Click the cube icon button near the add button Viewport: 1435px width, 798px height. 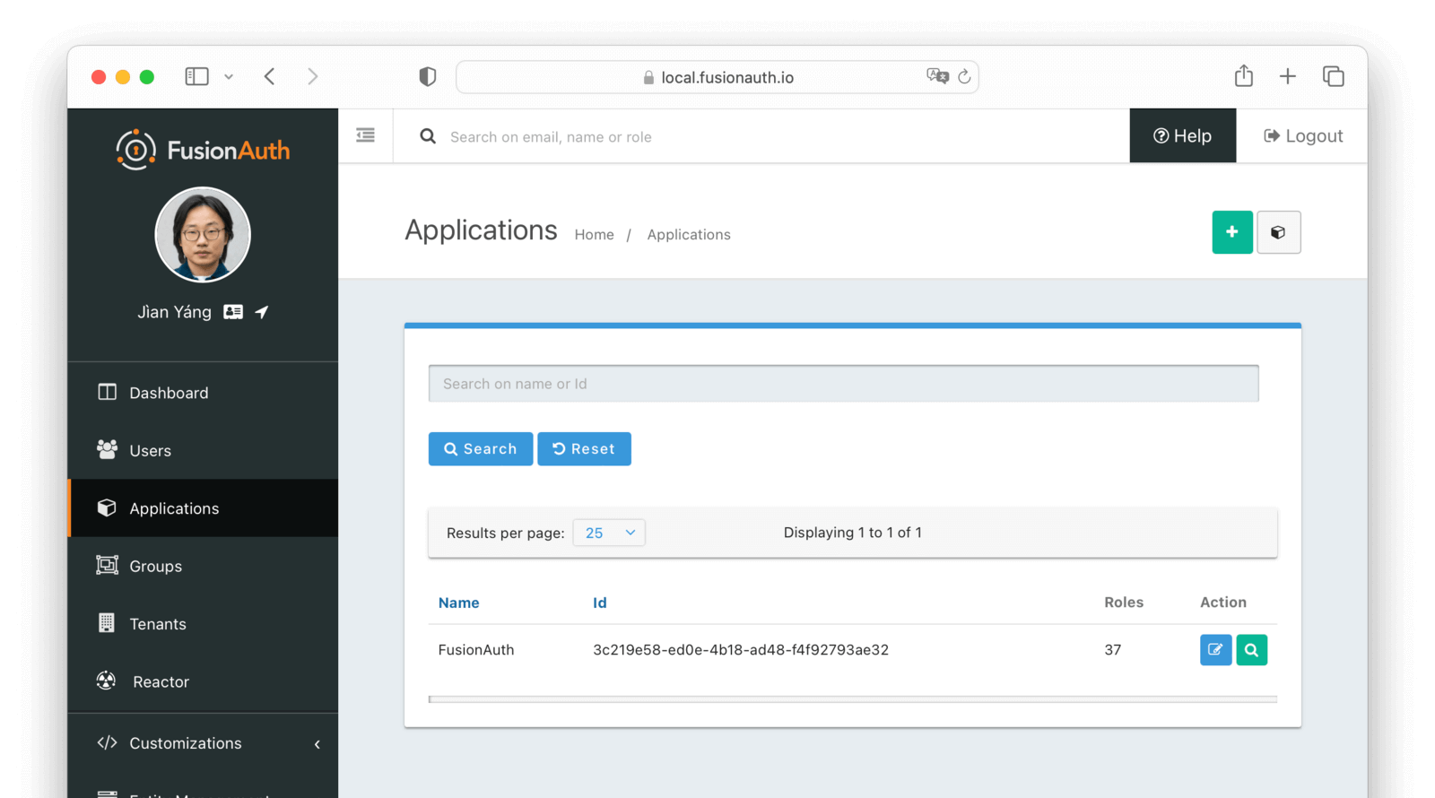[x=1278, y=232]
